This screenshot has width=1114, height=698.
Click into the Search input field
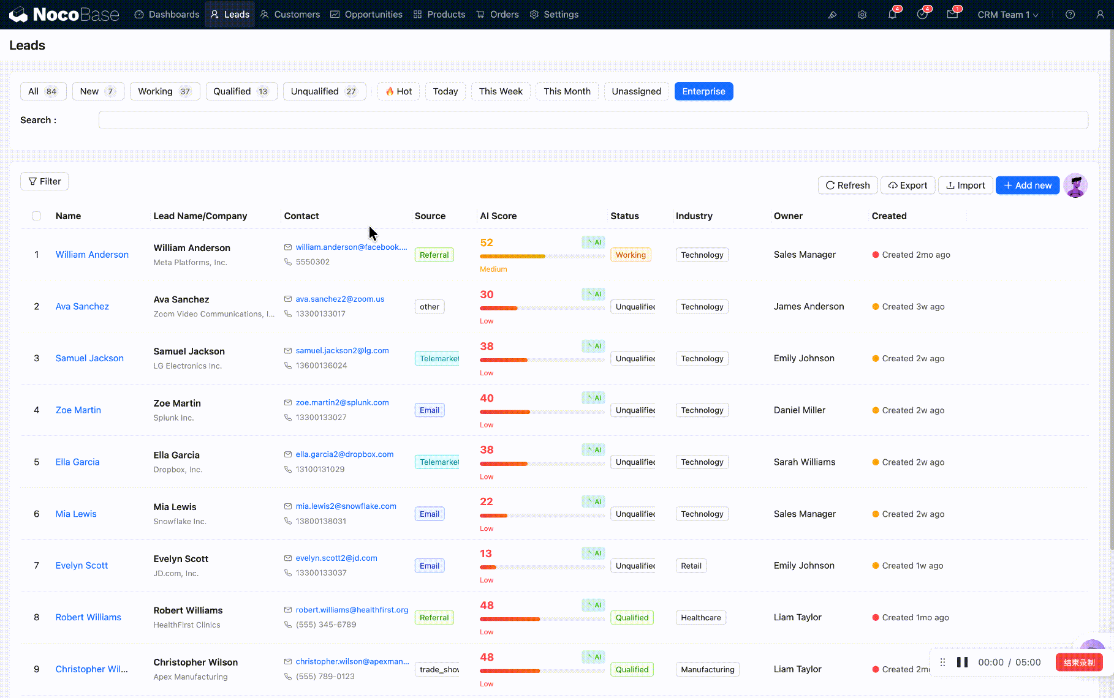pos(593,120)
